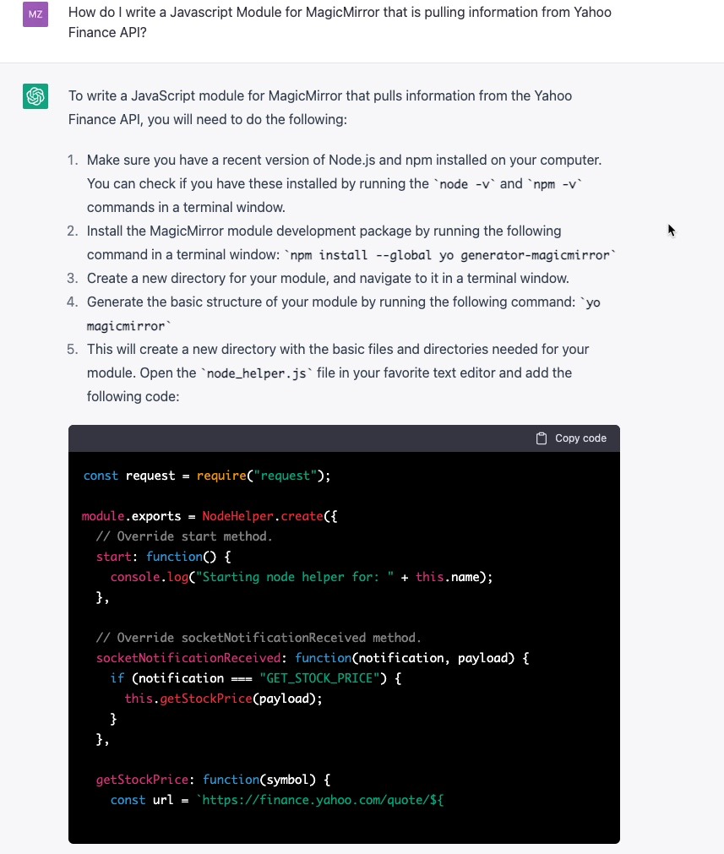Click the command "npm install --global yo generator-magicmirror"
Screen dimensions: 724x854
pos(450,255)
